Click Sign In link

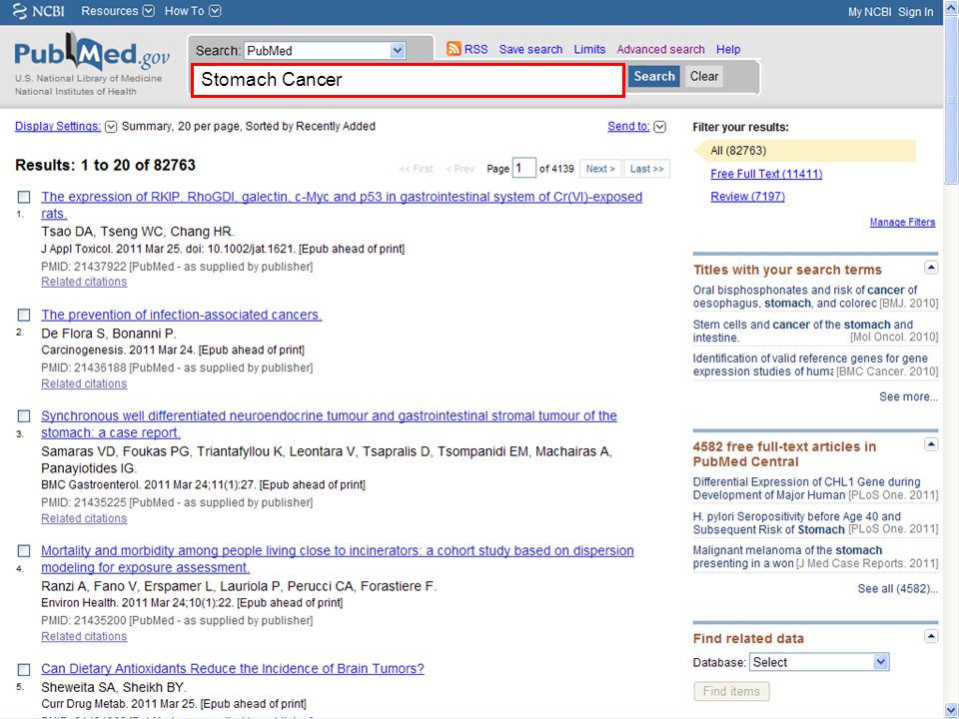(x=916, y=12)
